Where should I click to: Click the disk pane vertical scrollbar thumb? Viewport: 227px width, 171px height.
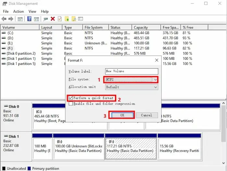[223, 124]
